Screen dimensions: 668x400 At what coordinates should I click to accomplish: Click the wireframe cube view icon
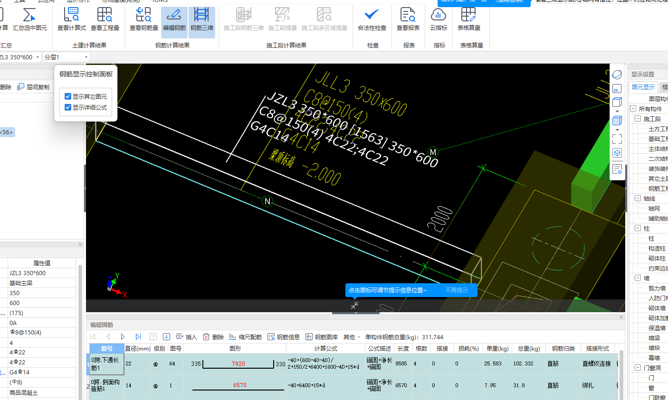(x=617, y=102)
